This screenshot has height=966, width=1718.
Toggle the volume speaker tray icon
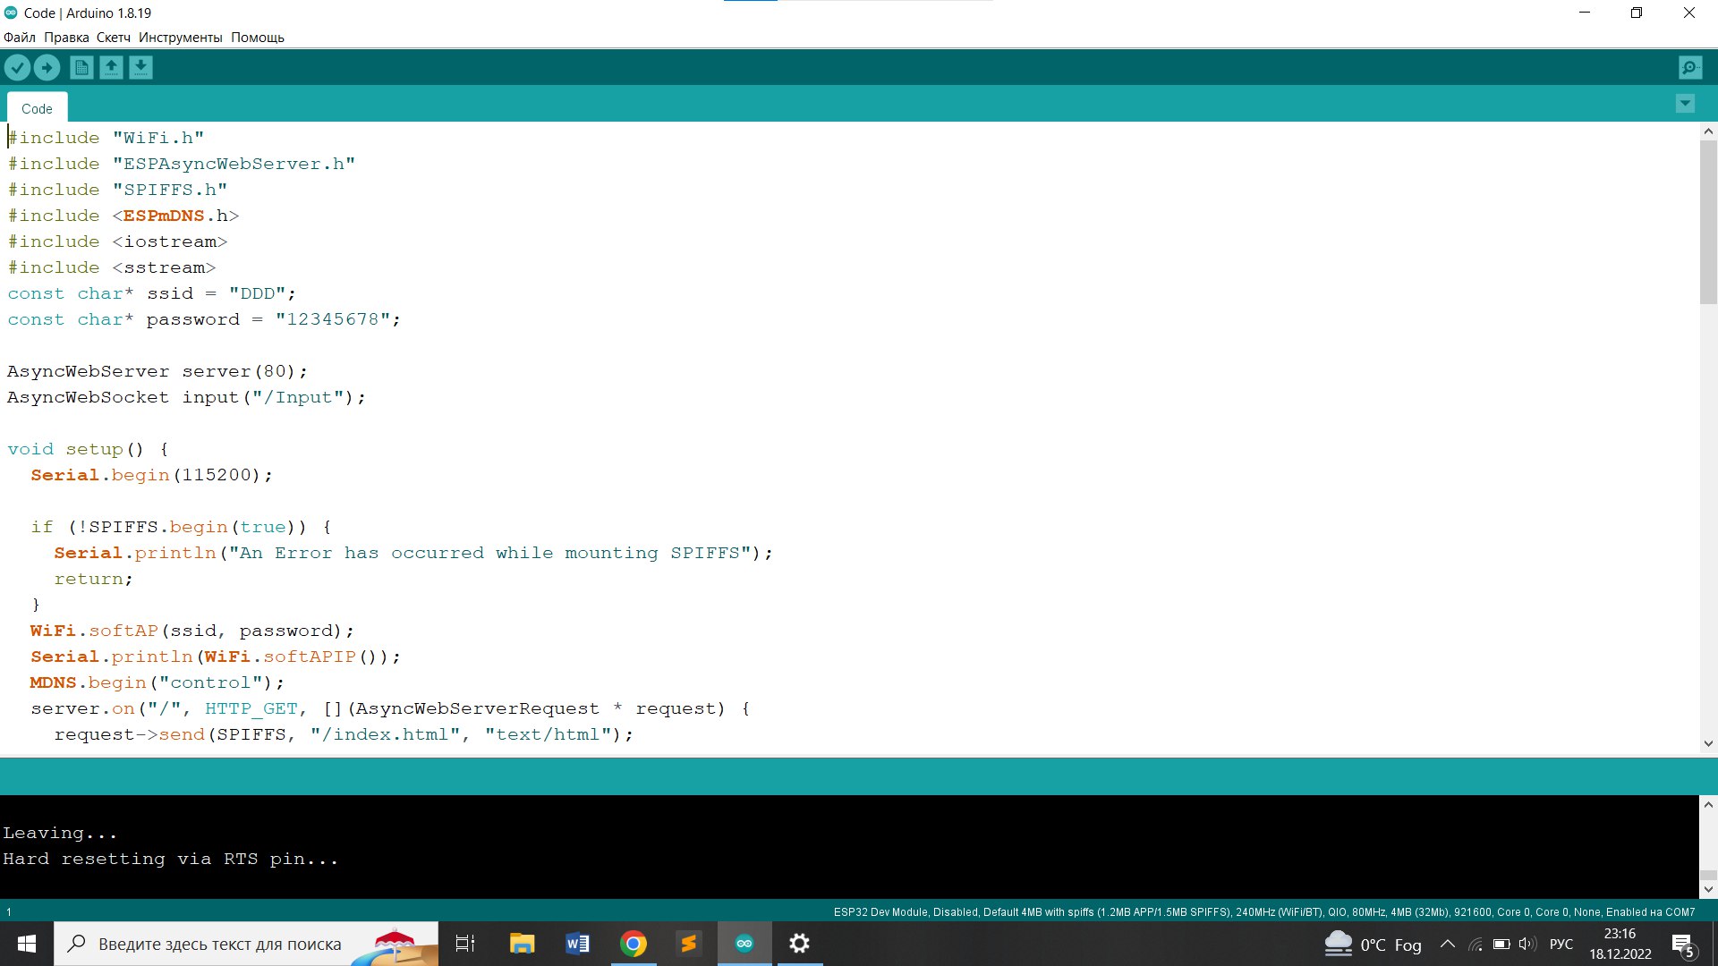(1527, 945)
